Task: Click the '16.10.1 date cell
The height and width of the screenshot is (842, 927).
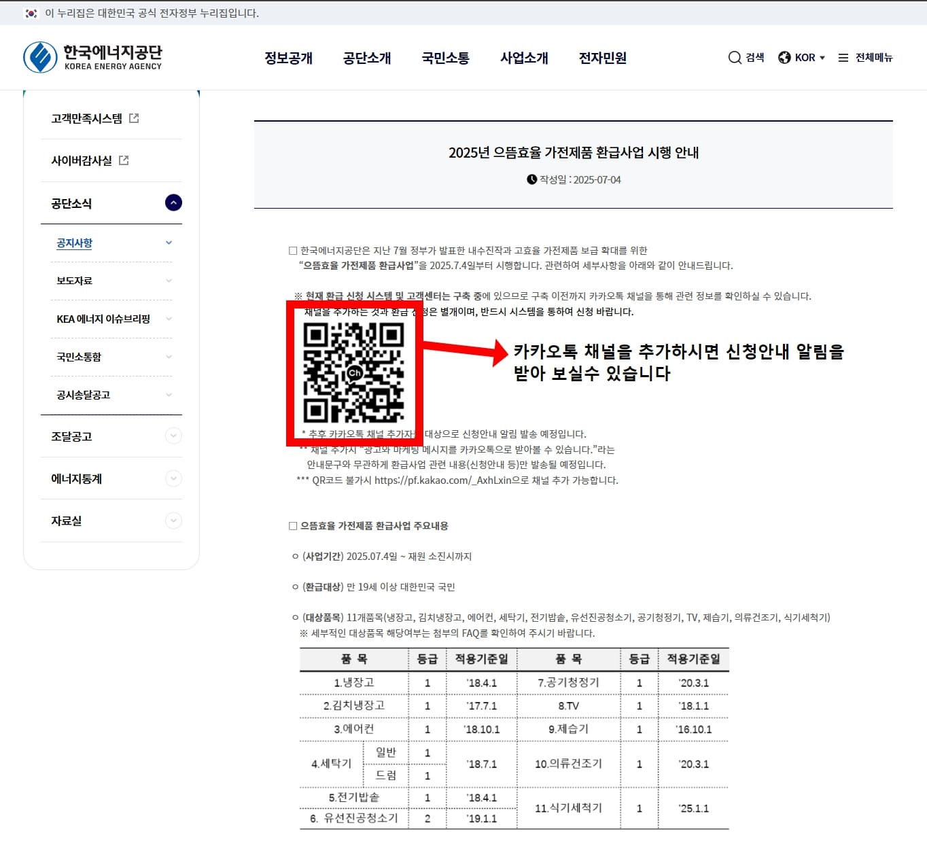Action: 693,729
